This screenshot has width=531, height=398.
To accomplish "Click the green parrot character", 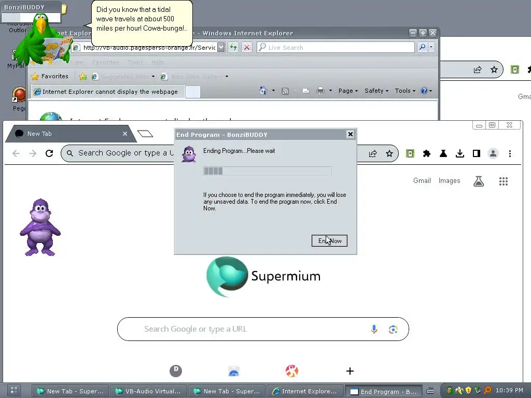I will (x=43, y=40).
